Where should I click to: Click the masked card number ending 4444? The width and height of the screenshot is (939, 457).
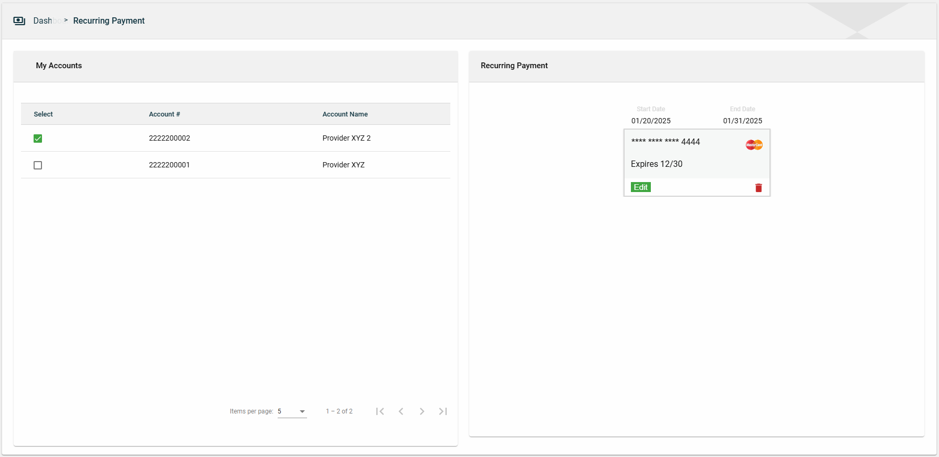coord(666,142)
